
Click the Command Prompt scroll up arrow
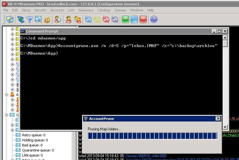coord(225,38)
